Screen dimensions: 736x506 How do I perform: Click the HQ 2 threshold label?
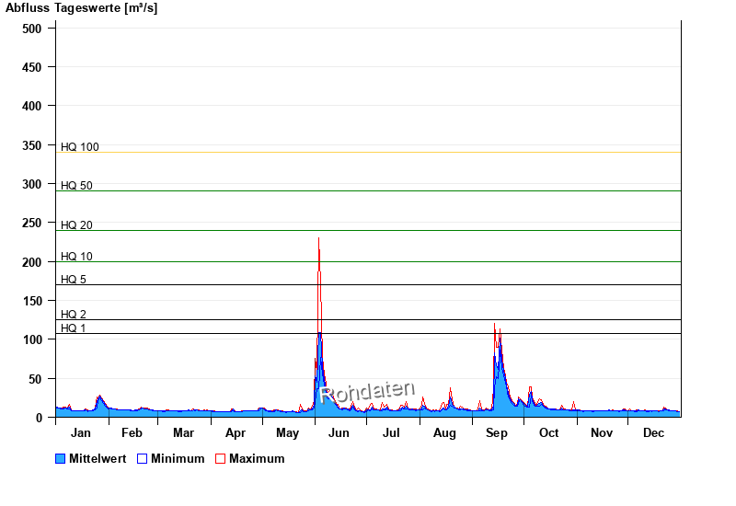[x=74, y=315]
